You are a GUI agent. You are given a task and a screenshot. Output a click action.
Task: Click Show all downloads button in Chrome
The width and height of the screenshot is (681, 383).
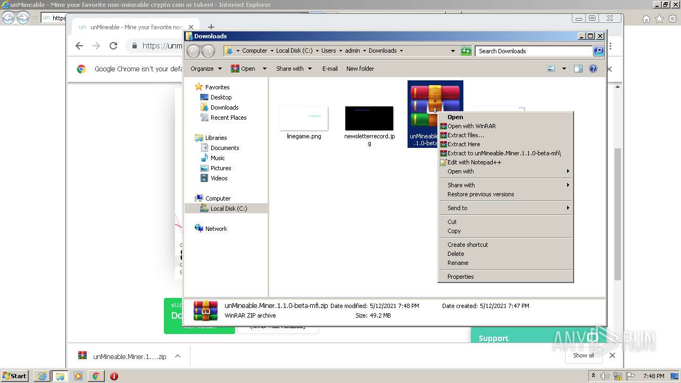[584, 355]
